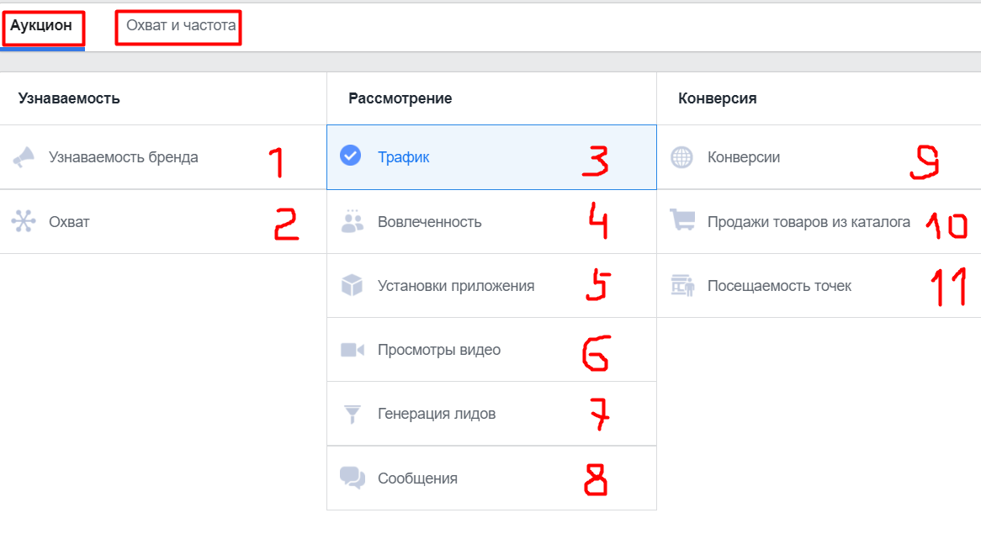The height and width of the screenshot is (534, 981).
Task: Click the box icon for Установки приложения
Action: pos(352,286)
